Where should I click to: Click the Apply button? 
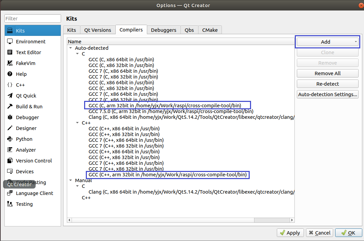pyautogui.click(x=290, y=233)
